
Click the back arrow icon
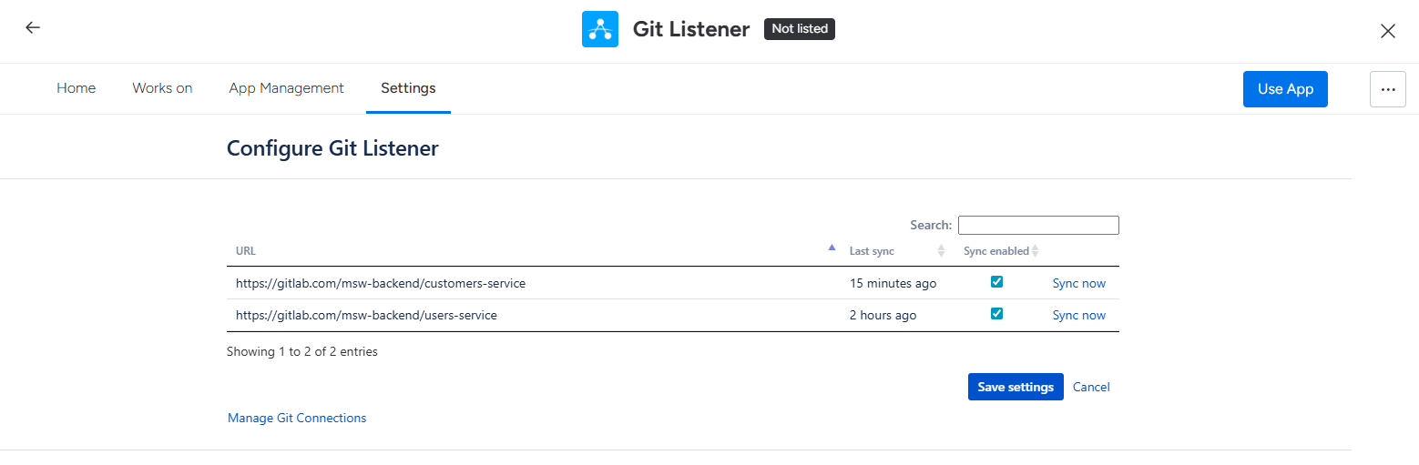click(x=33, y=27)
